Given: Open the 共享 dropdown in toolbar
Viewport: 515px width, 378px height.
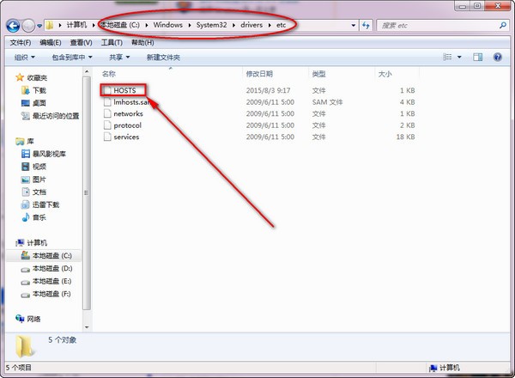Looking at the screenshot, I should 117,58.
